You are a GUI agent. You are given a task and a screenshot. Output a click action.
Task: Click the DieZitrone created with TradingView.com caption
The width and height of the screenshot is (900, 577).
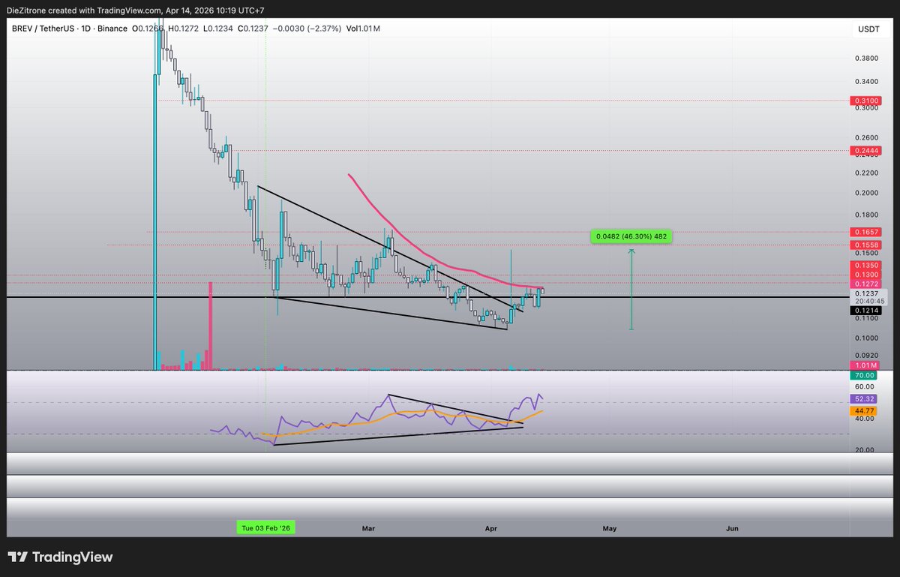(137, 10)
